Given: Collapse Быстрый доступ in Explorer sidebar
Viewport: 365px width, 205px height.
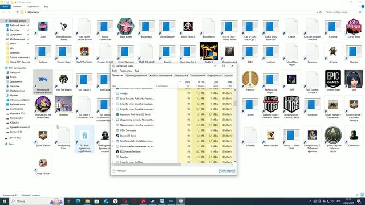Looking at the screenshot, I should click(x=3, y=21).
